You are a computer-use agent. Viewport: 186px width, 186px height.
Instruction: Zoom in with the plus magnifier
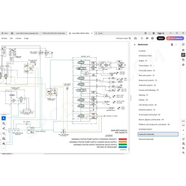pos(183,148)
